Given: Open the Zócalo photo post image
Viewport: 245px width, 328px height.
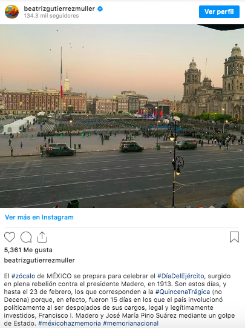Looking at the screenshot, I should 122,116.
